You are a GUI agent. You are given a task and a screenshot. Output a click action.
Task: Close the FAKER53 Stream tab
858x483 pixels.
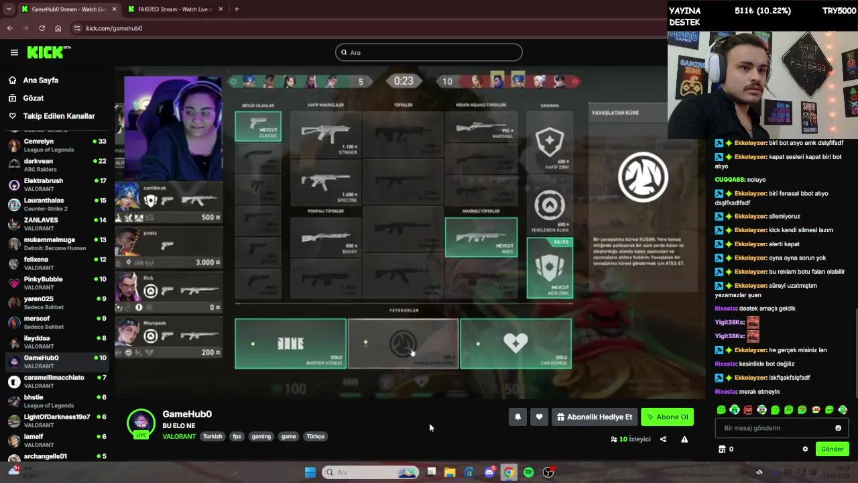pos(220,9)
